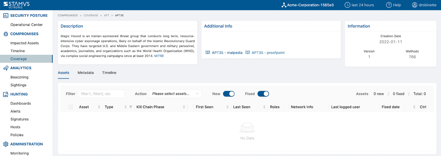The width and height of the screenshot is (441, 156).
Task: Click the user avatar icon for drobinette
Action: coord(415,5)
